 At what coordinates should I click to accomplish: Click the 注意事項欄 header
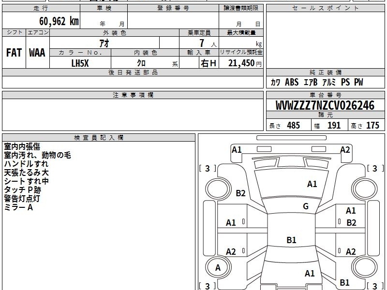[133, 95]
